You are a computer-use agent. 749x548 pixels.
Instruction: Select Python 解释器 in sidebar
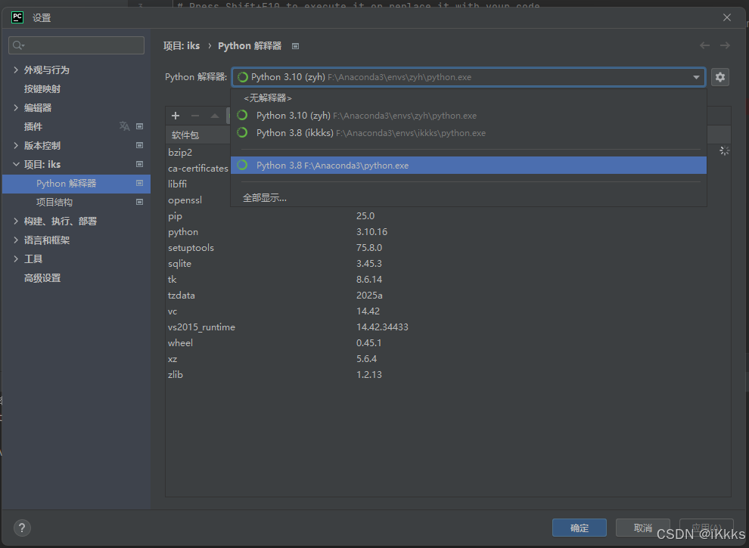[76, 184]
